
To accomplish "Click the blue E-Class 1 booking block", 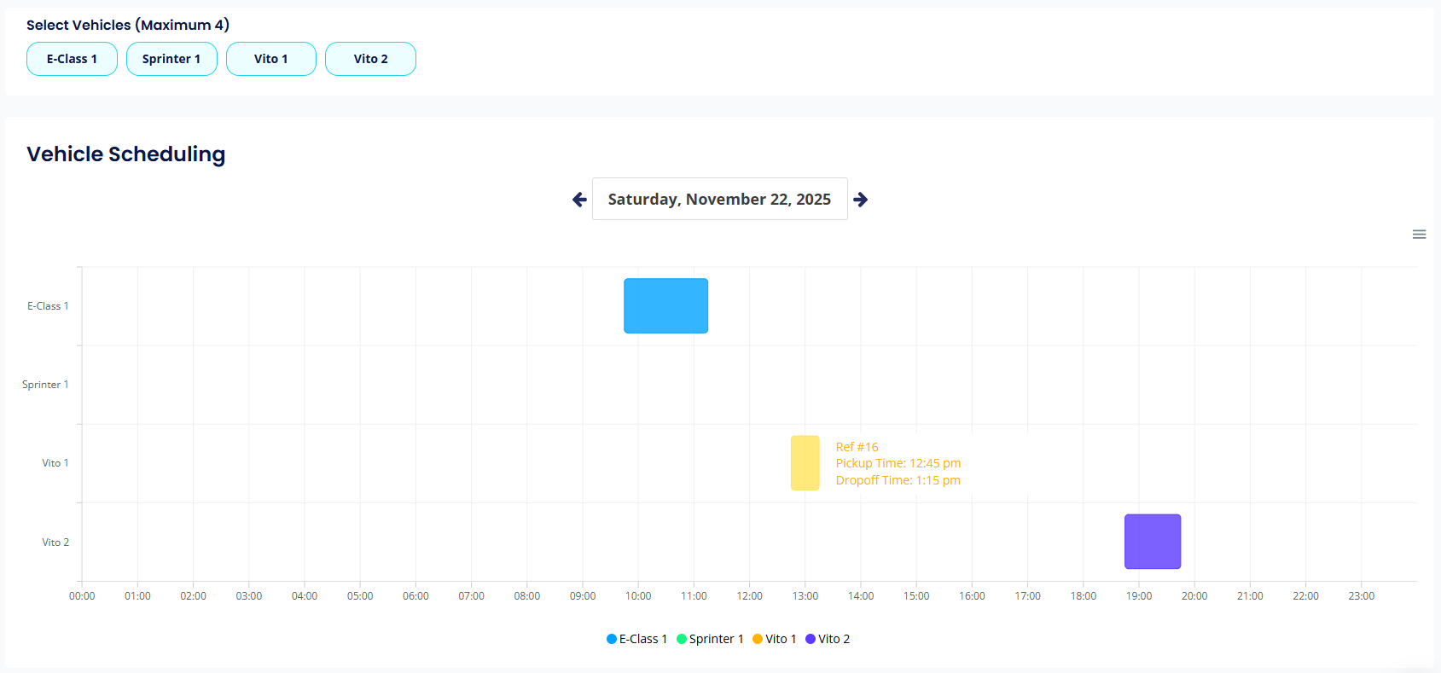I will (665, 305).
